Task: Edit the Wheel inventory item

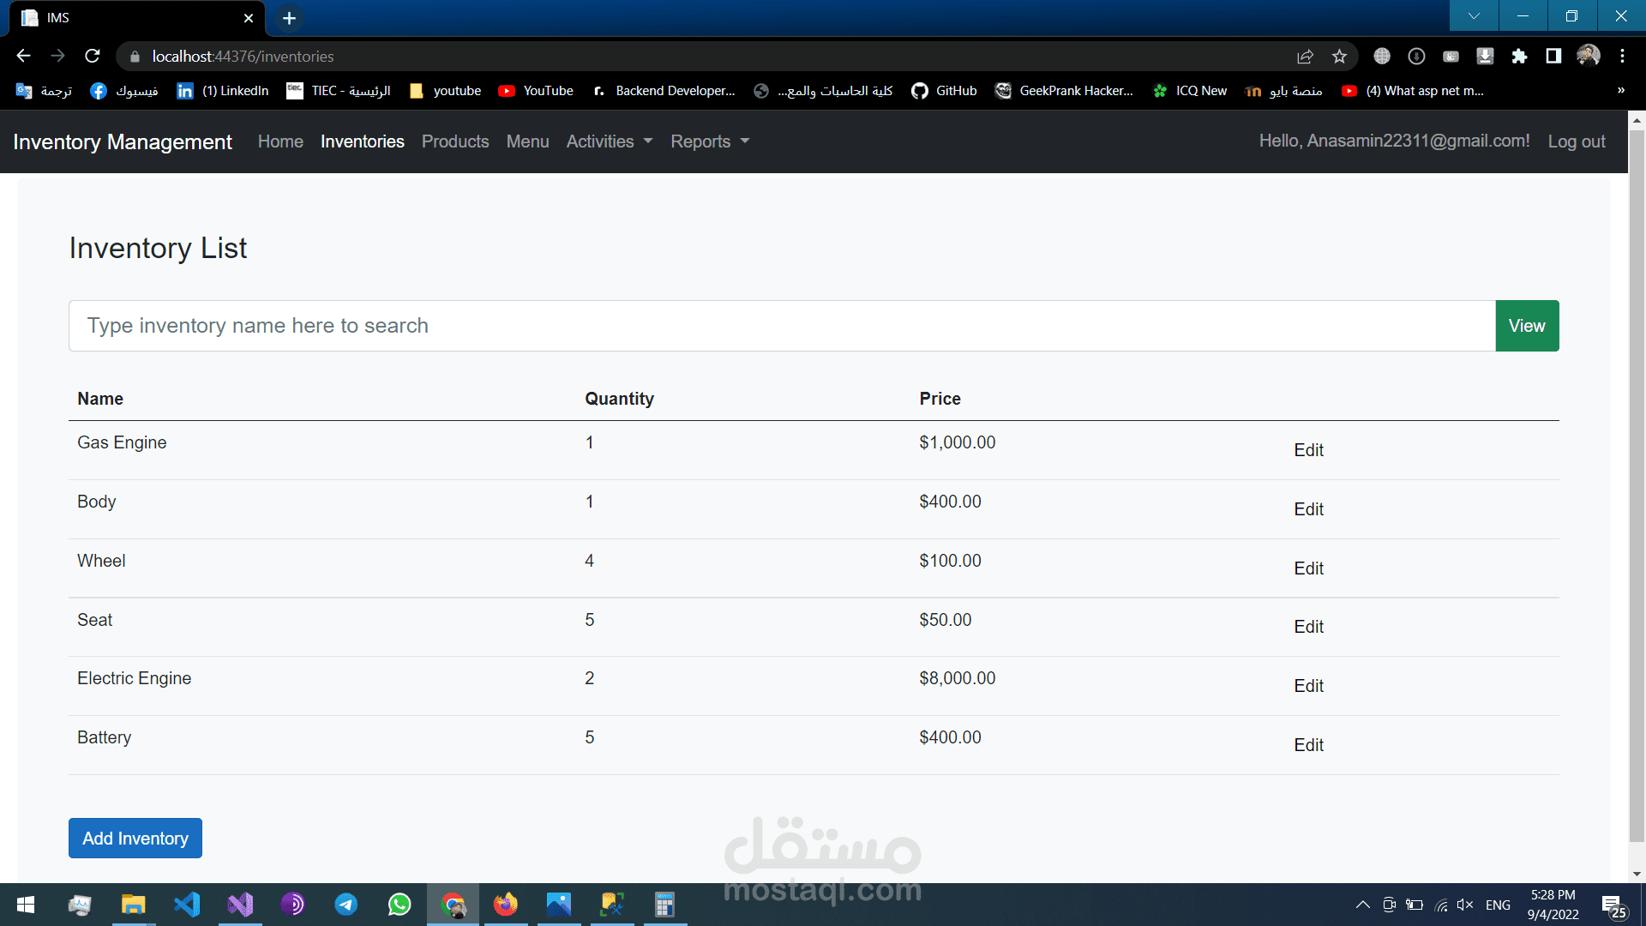Action: pyautogui.click(x=1308, y=568)
